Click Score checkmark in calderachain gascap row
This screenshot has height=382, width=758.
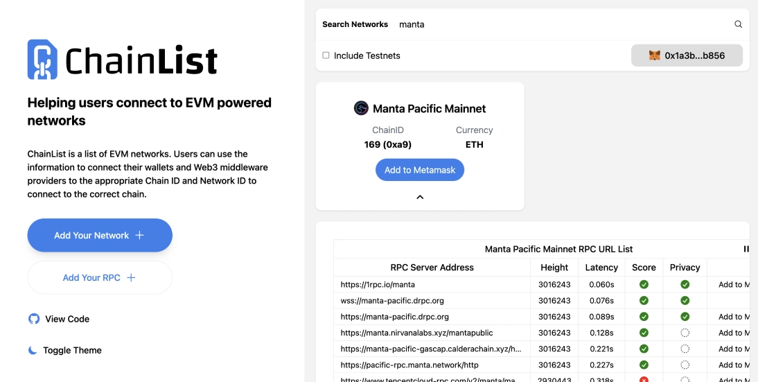[644, 349]
